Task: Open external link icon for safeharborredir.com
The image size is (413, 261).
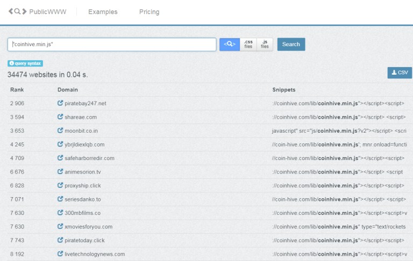Action: pos(60,157)
